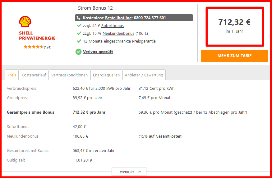Collapse details with the weniger chevron
Screen dimensions: 272x178
(140, 171)
